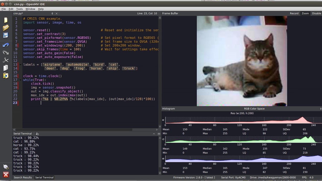
Task: Click the 'airplane' string in labels list
Action: pyautogui.click(x=52, y=65)
